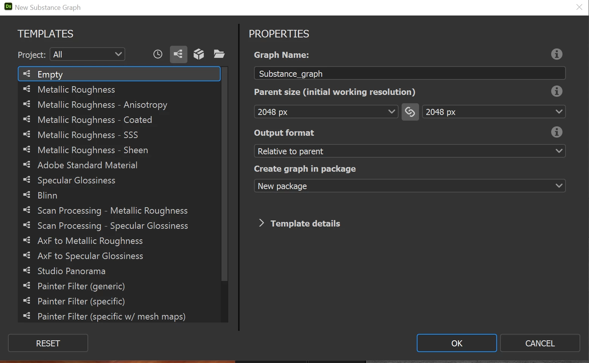
Task: Select Scan Processing - Specular Glossiness
Action: point(119,225)
